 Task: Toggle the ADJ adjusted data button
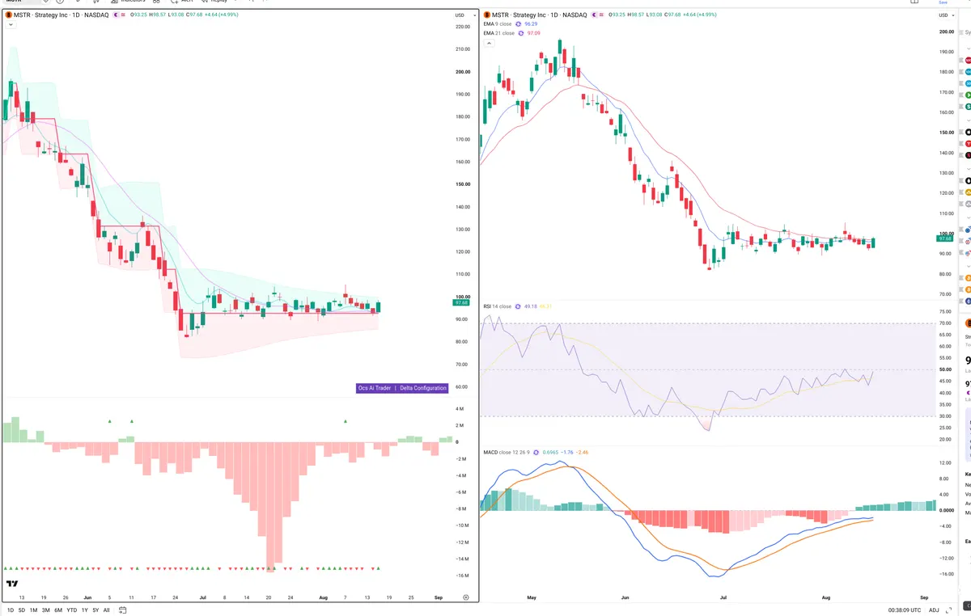click(934, 610)
